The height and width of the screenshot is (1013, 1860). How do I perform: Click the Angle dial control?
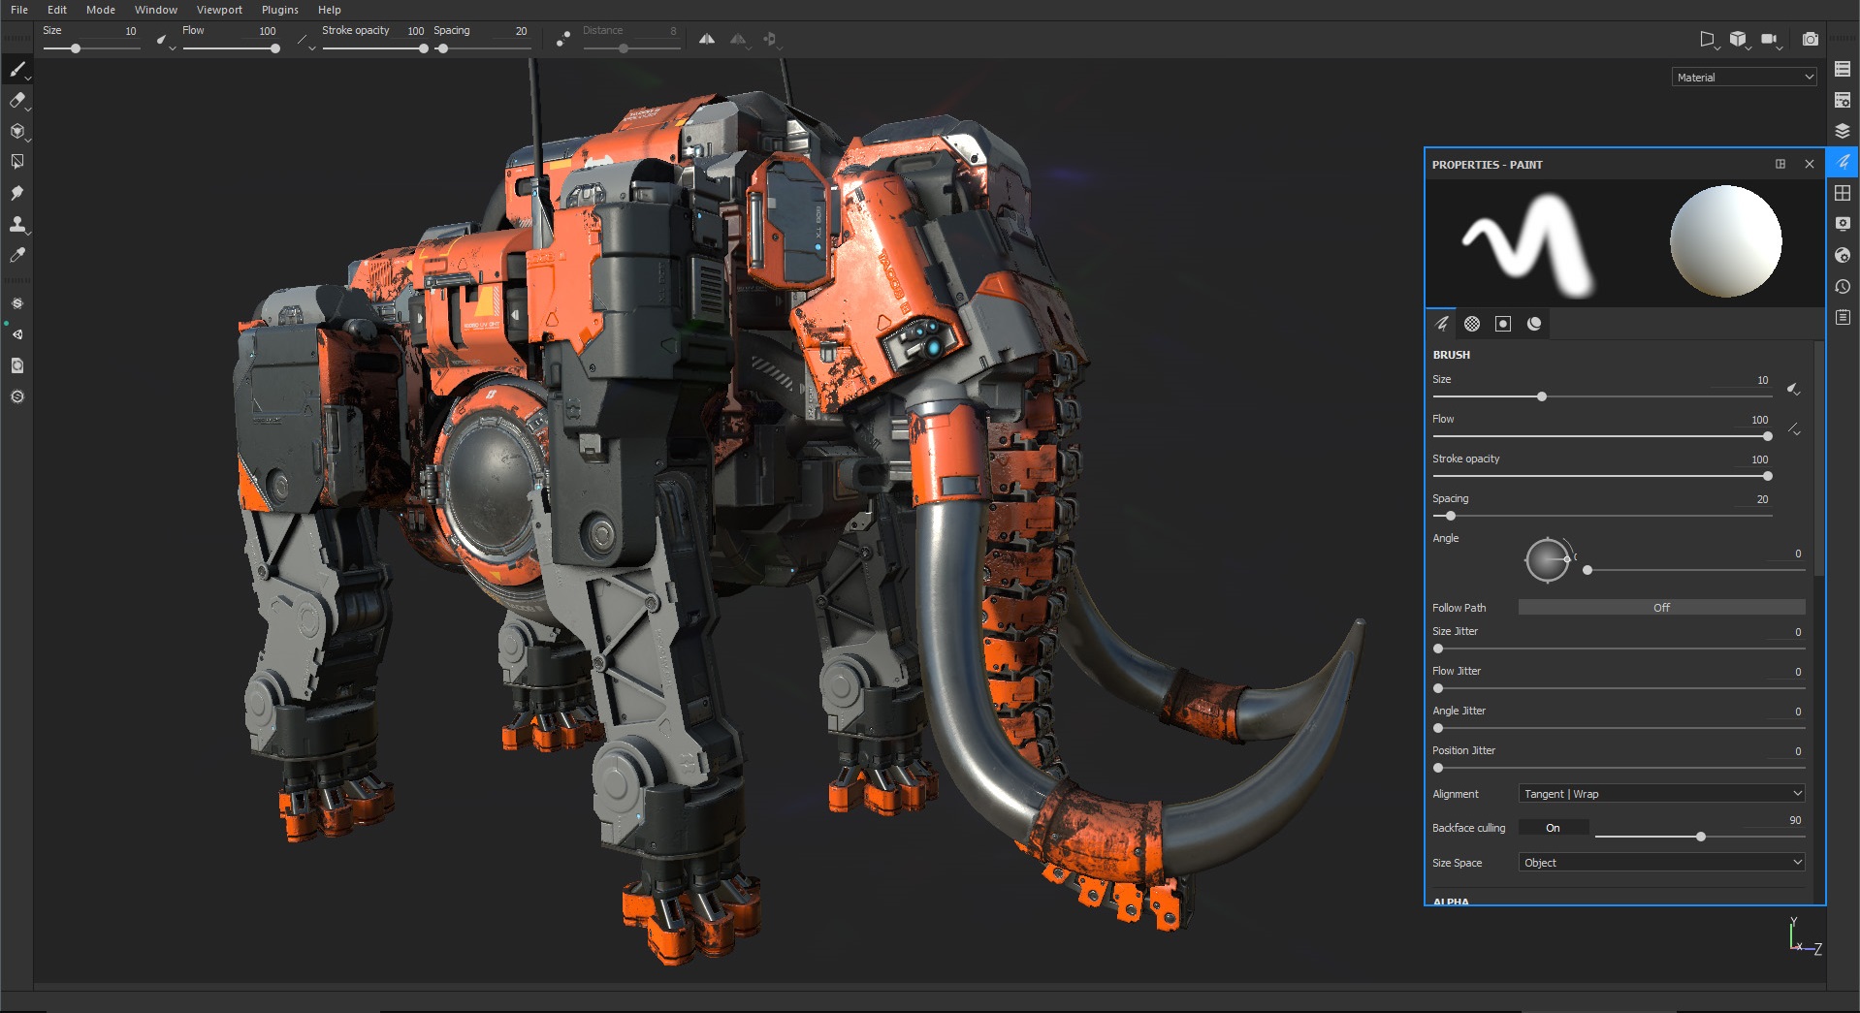pos(1547,559)
